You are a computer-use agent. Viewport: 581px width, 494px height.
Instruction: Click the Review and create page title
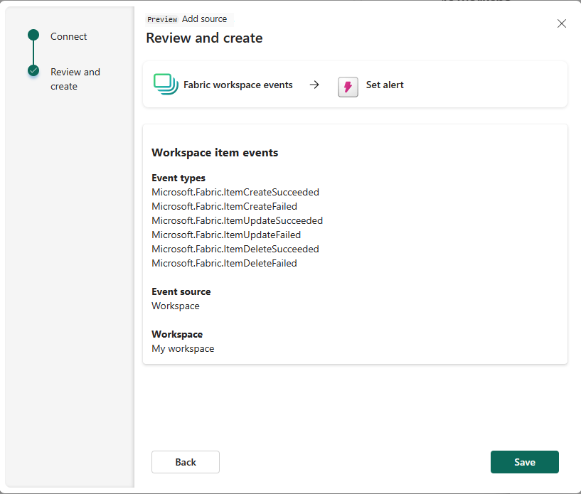pos(204,38)
